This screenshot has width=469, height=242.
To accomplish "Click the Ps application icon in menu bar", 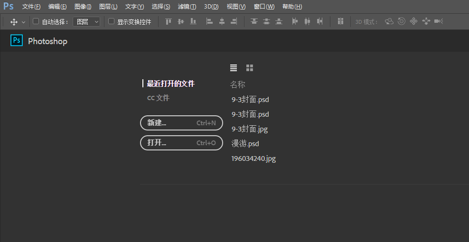I will (9, 6).
